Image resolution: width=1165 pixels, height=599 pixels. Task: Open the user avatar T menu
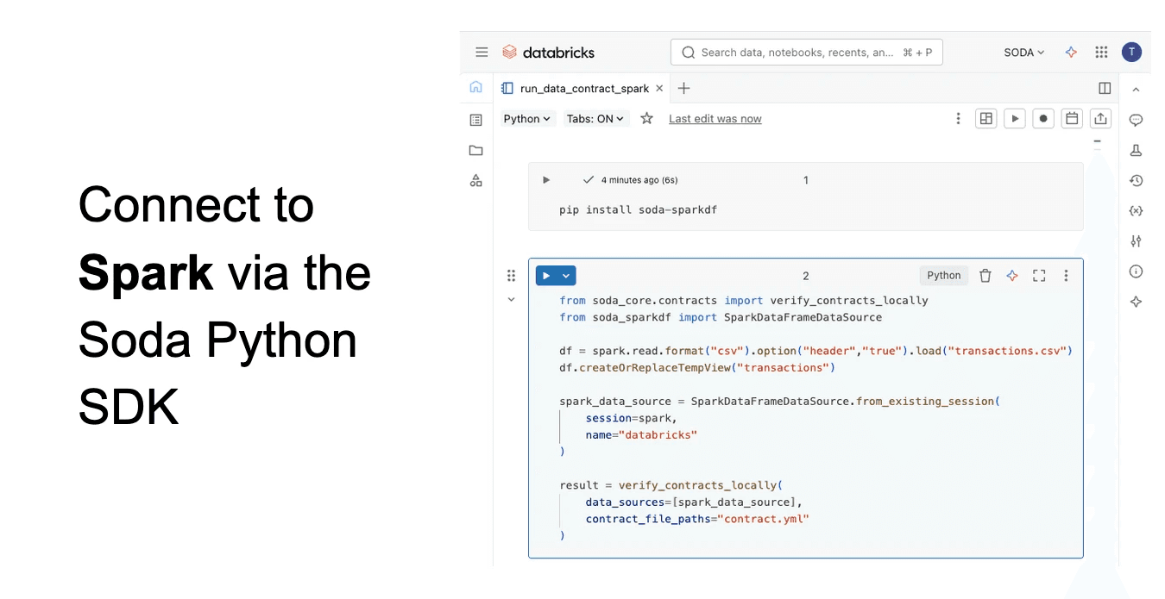pos(1131,52)
